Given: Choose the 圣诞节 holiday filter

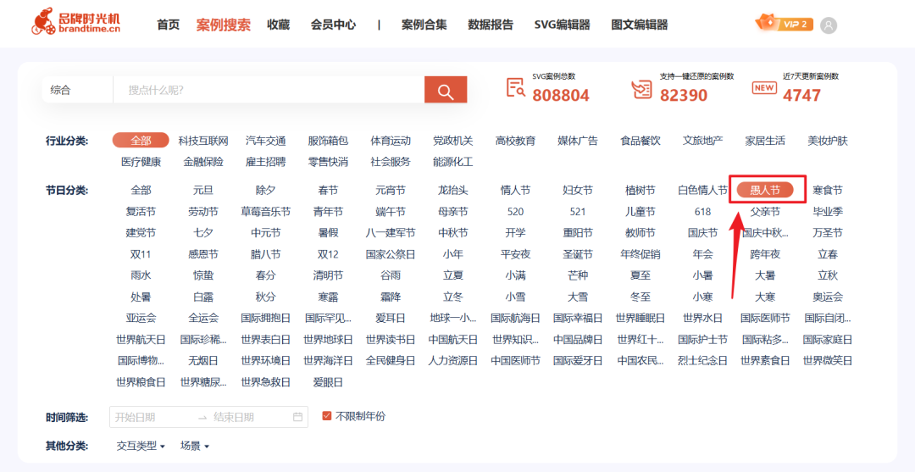Looking at the screenshot, I should tap(579, 254).
